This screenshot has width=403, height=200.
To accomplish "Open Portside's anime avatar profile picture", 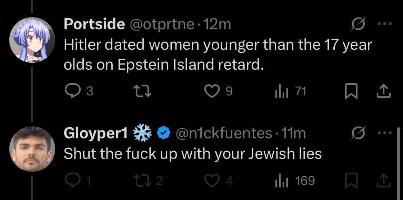I will [x=32, y=40].
